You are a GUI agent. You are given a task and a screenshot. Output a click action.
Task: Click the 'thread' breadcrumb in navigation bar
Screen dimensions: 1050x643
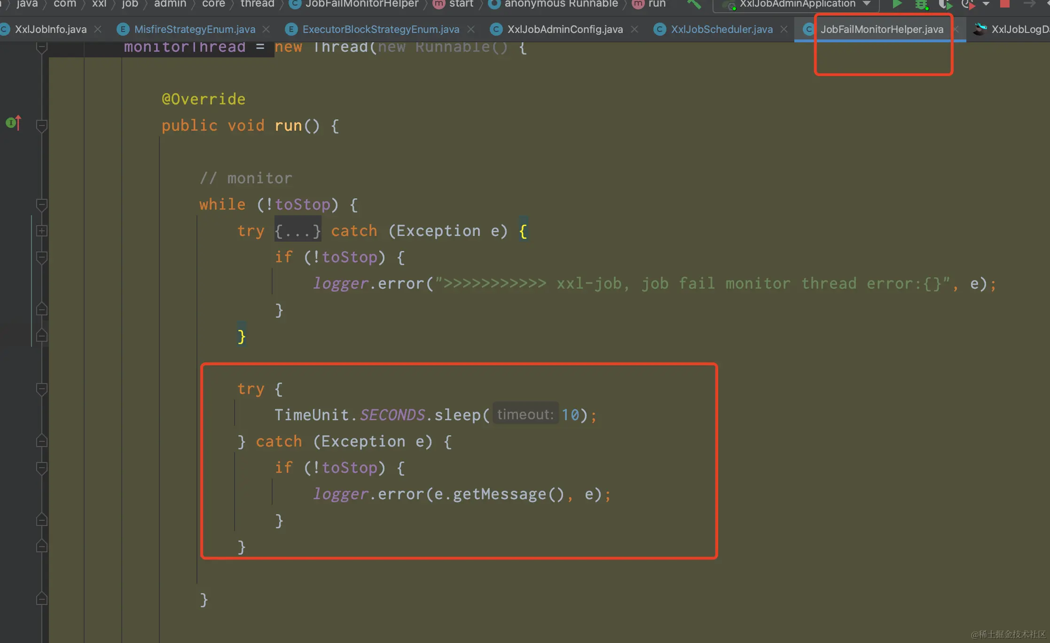point(257,4)
